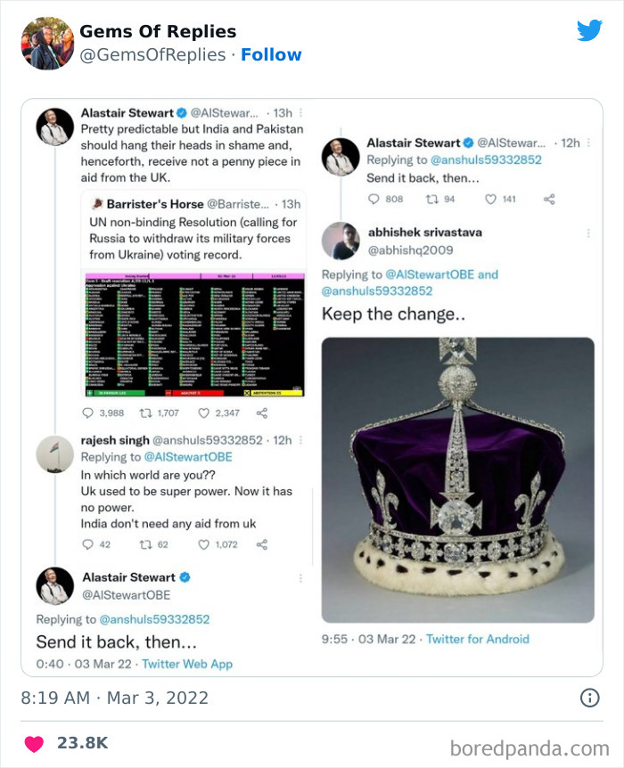Open the menu on rajesh singh's reply
The width and height of the screenshot is (624, 768).
point(300,441)
